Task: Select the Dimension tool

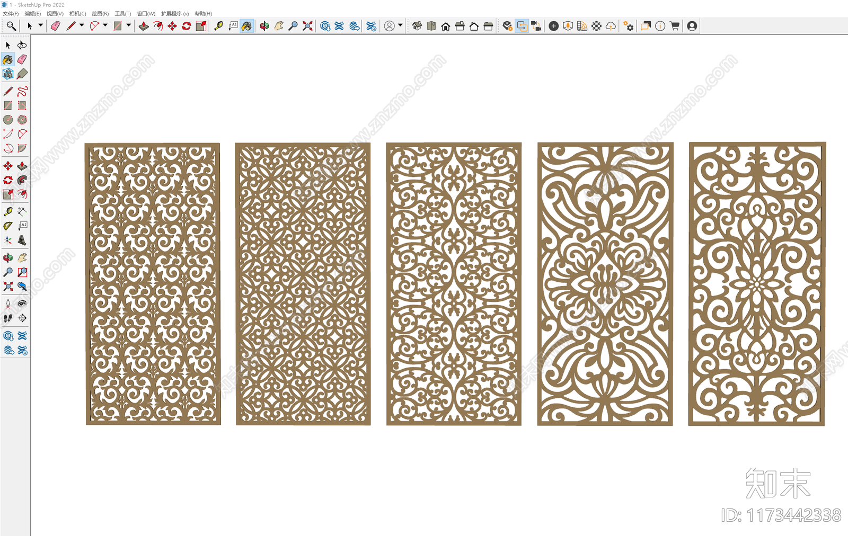Action: pos(22,211)
